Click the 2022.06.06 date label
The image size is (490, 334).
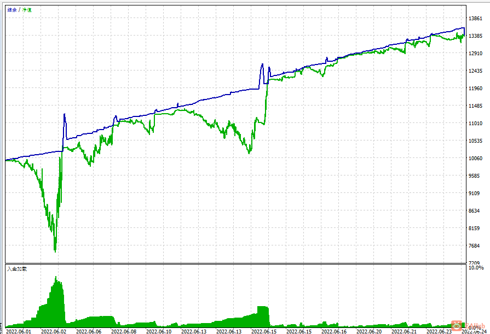(x=89, y=331)
